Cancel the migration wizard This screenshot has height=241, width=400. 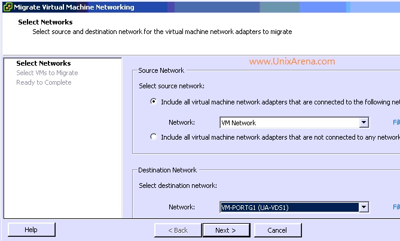coord(277,230)
